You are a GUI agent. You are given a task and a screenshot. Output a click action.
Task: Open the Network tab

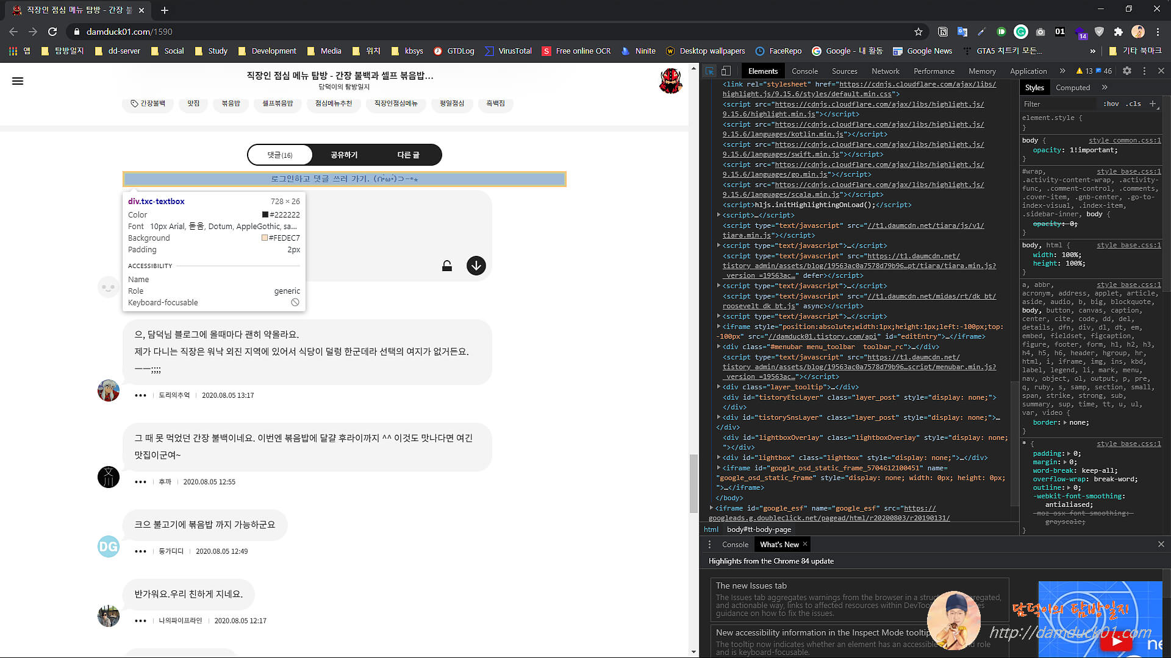pyautogui.click(x=885, y=71)
